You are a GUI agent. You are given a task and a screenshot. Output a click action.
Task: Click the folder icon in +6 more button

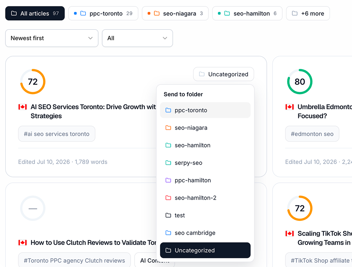pos(295,13)
